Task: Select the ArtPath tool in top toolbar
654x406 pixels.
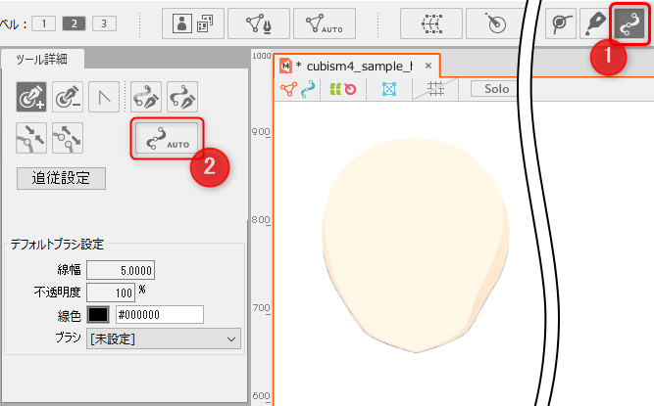Action: click(628, 23)
